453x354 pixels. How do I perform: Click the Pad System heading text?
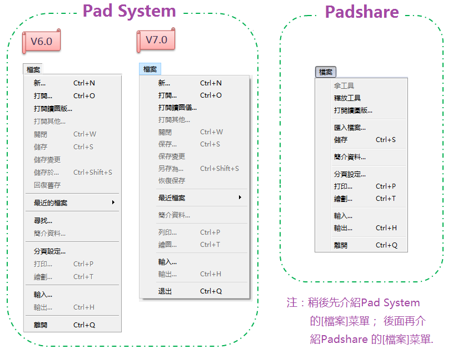pyautogui.click(x=129, y=11)
